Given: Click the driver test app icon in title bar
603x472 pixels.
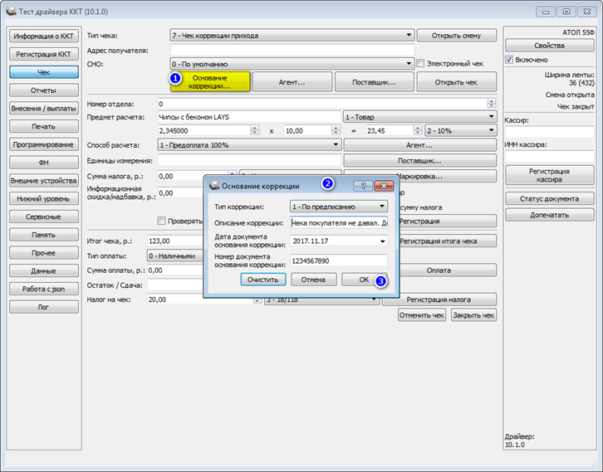Looking at the screenshot, I should (x=11, y=12).
